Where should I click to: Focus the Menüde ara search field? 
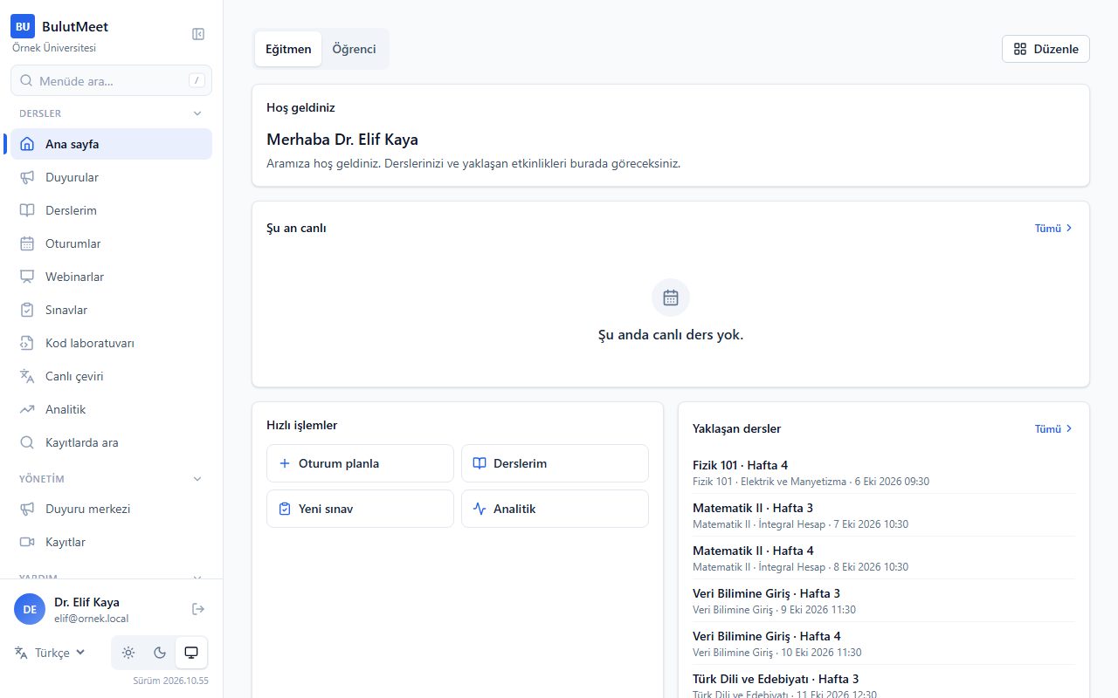click(x=111, y=80)
